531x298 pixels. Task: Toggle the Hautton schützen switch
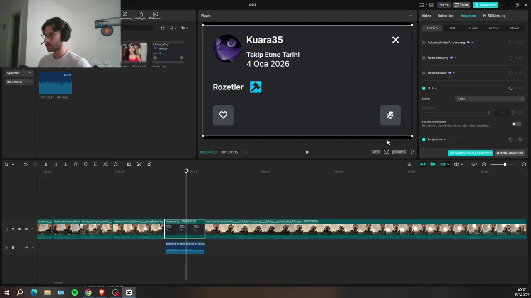click(x=516, y=124)
